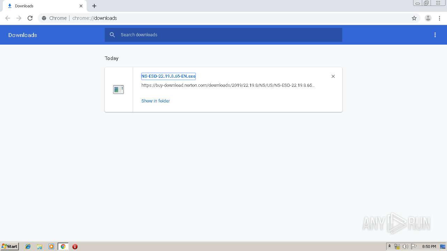447x251 pixels.
Task: Reload the downloads page
Action: [x=30, y=18]
